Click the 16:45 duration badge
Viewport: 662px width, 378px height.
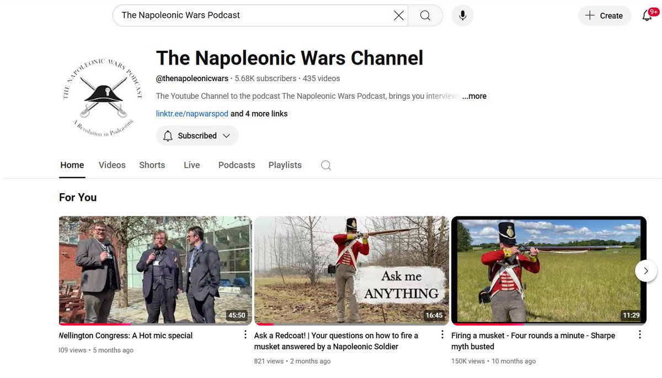[x=434, y=316]
